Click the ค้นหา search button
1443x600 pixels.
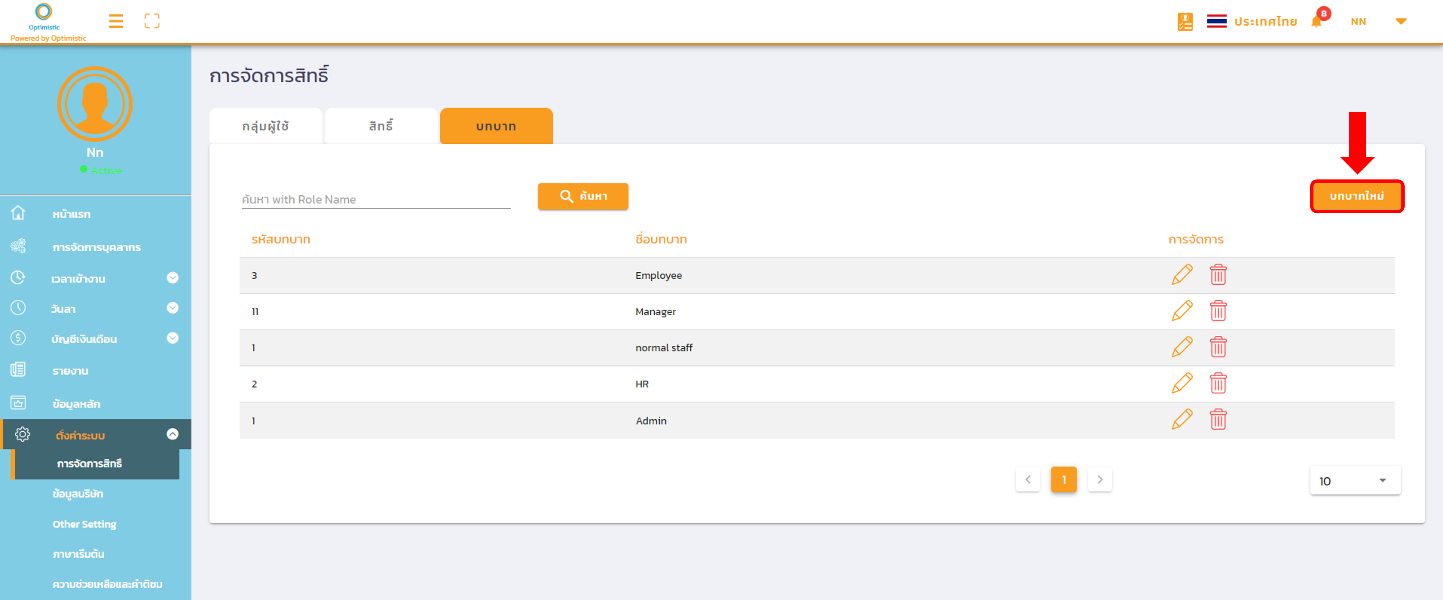point(582,196)
